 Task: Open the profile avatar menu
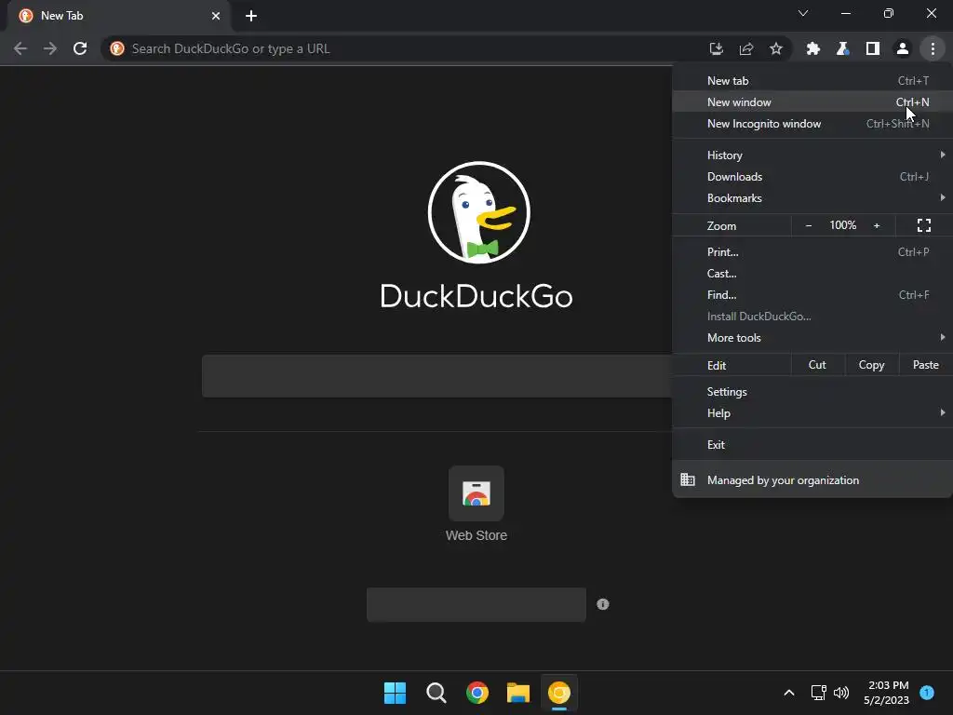[x=903, y=48]
